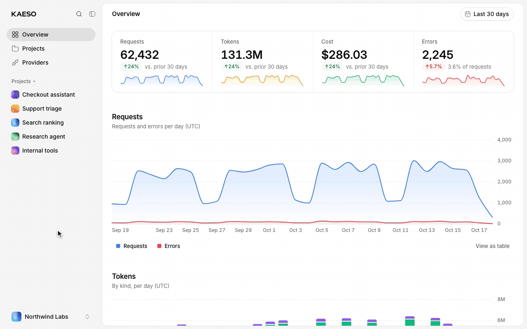Toggle the Requests series in chart legend
Screen dimensions: 527x329
click(131, 246)
